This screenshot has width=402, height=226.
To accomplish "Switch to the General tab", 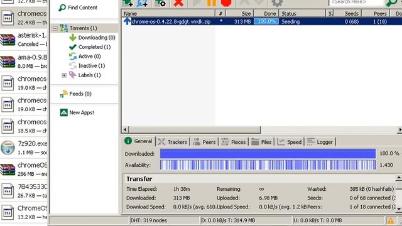I will coord(138,141).
